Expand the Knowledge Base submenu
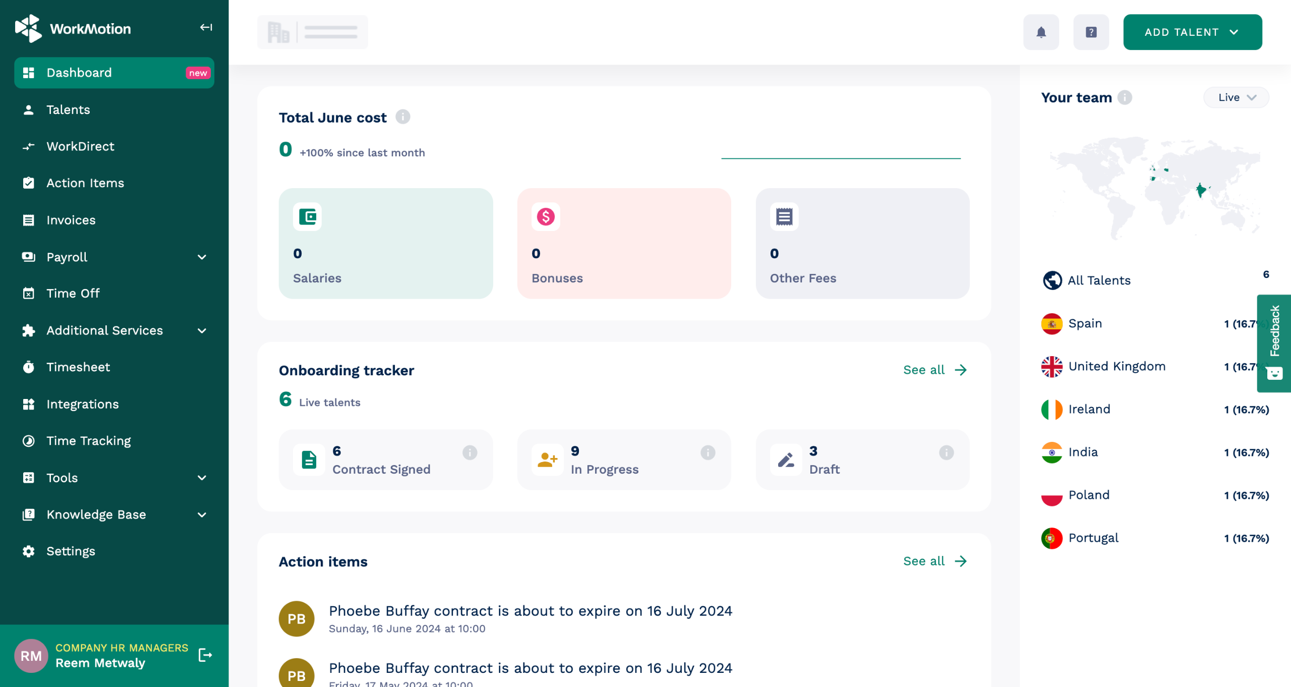Viewport: 1291px width, 687px height. click(202, 515)
